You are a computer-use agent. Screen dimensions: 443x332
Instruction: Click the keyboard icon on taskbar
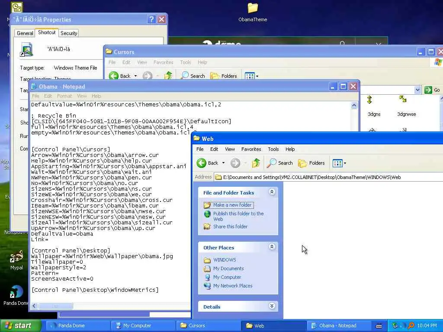[x=379, y=326]
